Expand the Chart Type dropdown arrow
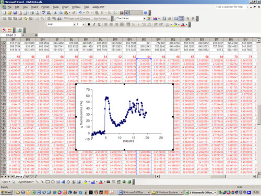Image resolution: width=261 pixels, height=196 pixels. coord(159,18)
